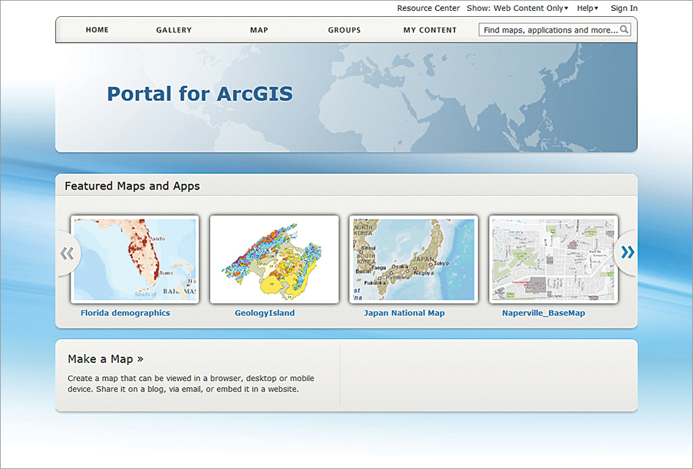
Task: Select the Japan National Map thumbnail
Action: (x=413, y=259)
